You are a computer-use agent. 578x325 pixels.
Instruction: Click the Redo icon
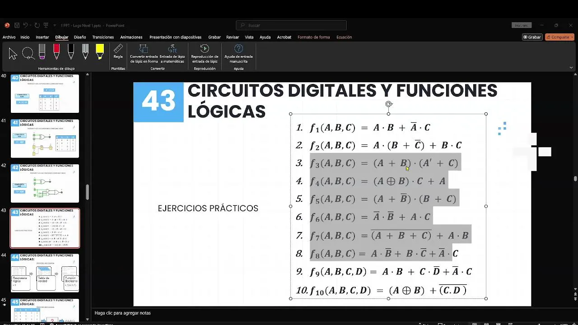pos(37,25)
